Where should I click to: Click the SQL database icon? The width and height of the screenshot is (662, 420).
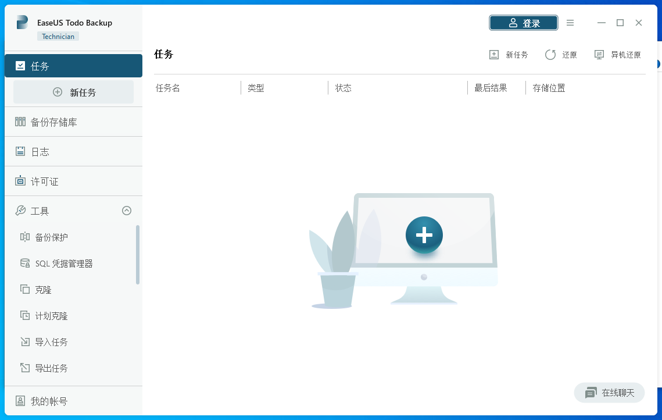(25, 264)
